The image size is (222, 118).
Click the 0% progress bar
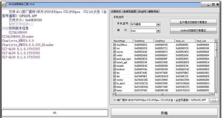[x=55, y=113]
